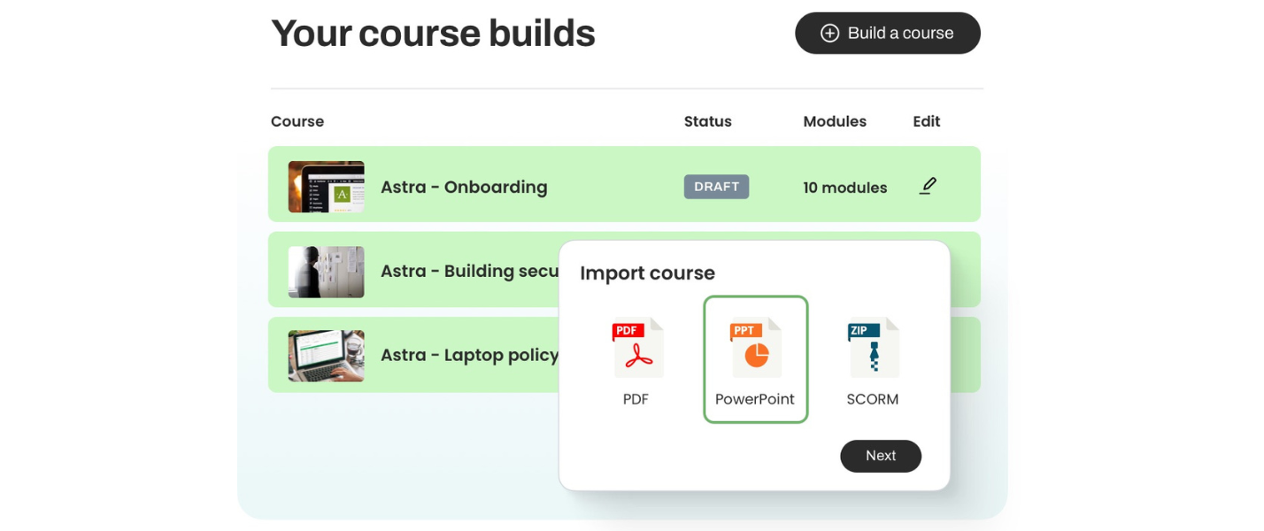Open the Astra - Building security course title
Viewport: 1264px width, 531px height.
pos(470,271)
